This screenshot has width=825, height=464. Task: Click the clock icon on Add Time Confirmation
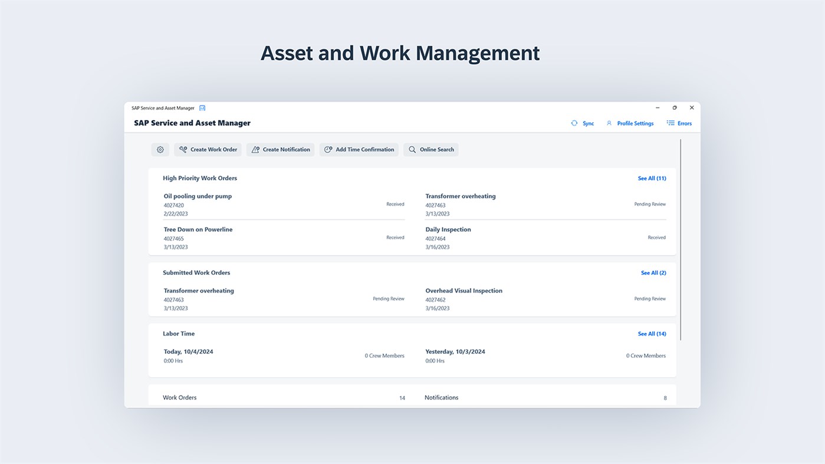point(328,149)
